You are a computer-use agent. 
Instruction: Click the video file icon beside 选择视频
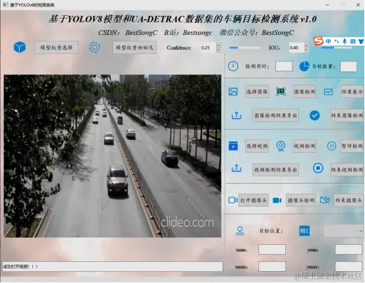coord(233,146)
